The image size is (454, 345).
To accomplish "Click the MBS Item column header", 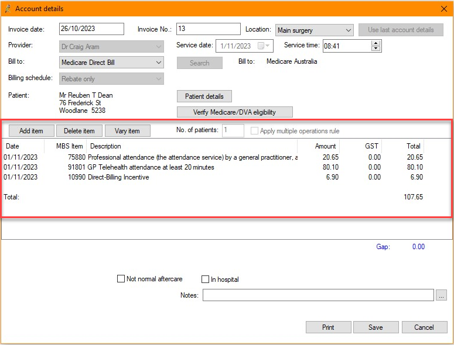I will [x=66, y=146].
